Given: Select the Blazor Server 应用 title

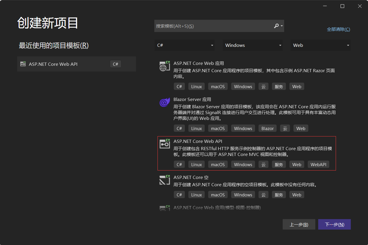Looking at the screenshot, I should (x=192, y=99).
